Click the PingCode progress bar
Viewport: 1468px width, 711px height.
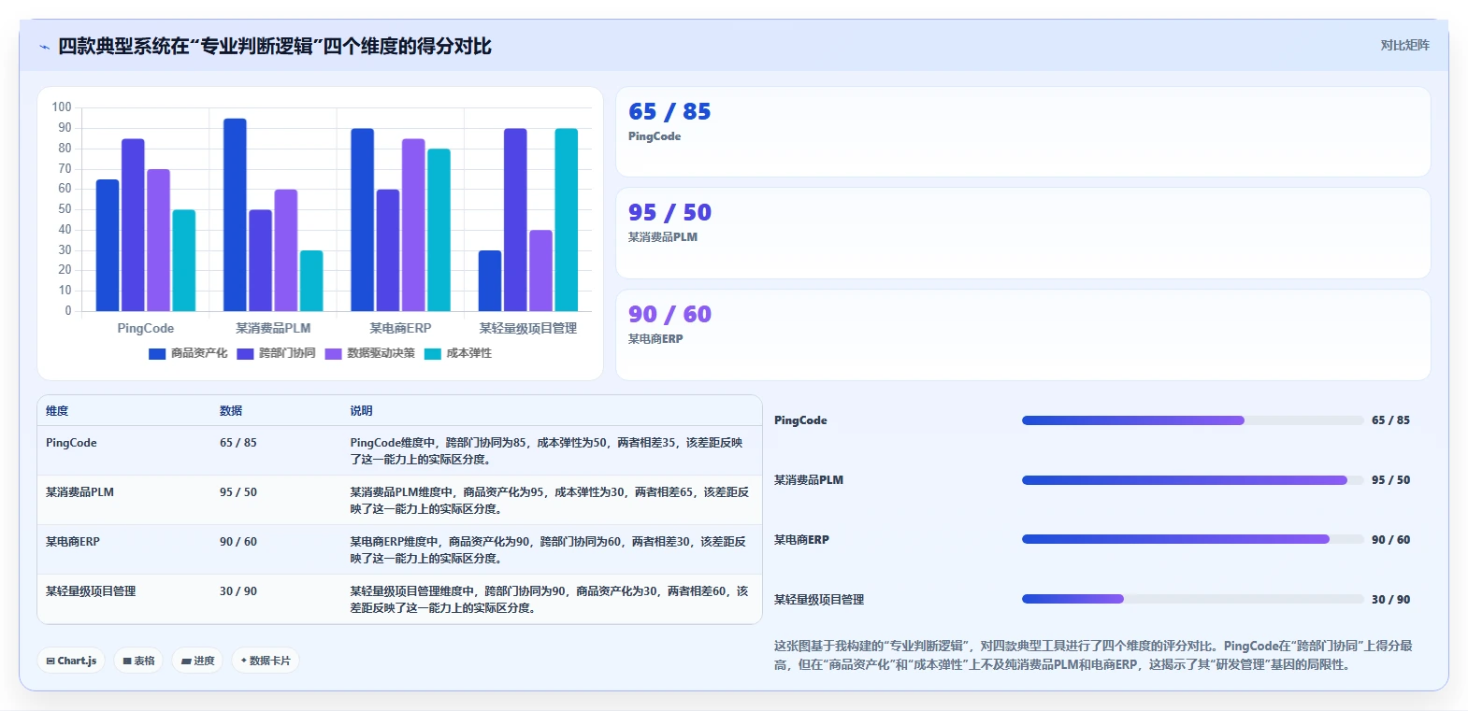pos(1193,420)
